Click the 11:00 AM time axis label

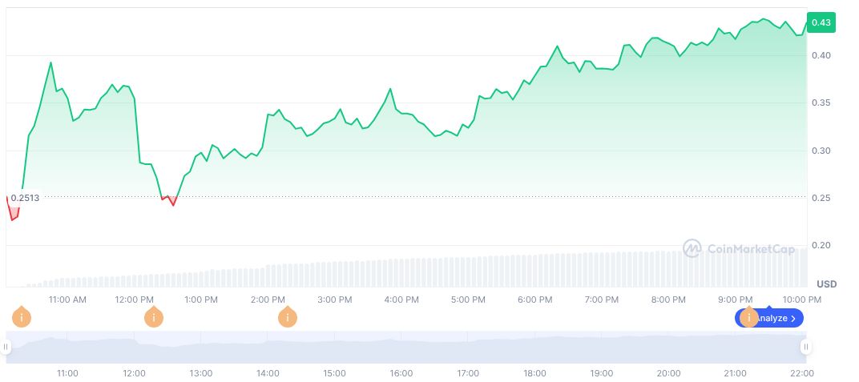pyautogui.click(x=67, y=300)
